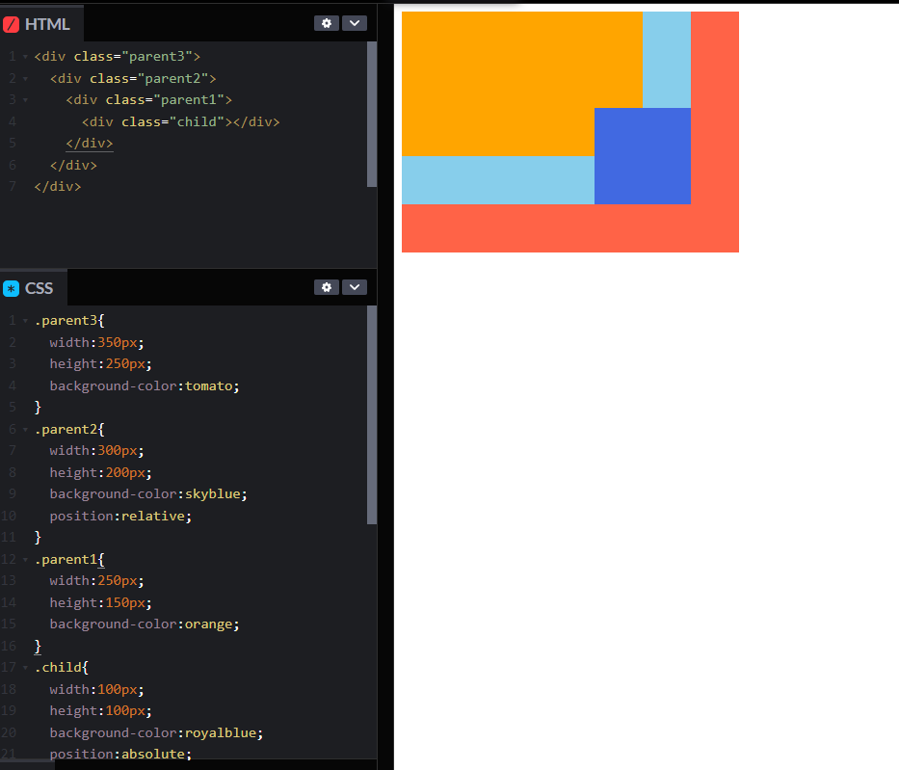This screenshot has width=899, height=770.
Task: Fold the .child CSS rule
Action: 25,668
